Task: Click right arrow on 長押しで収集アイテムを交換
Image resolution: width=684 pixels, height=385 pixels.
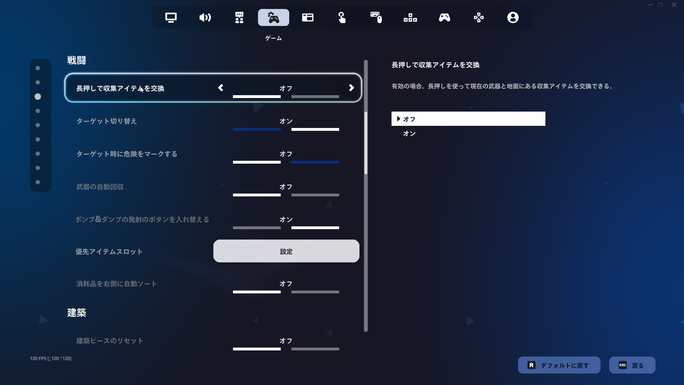Action: [x=351, y=88]
